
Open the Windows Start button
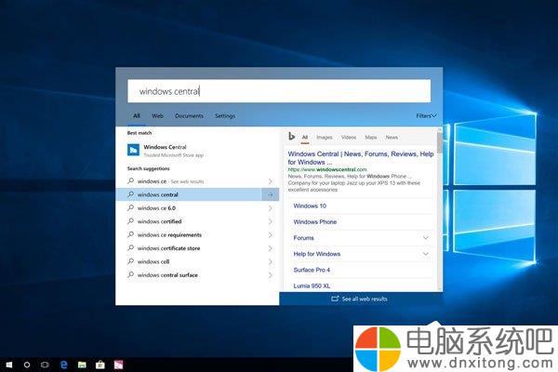click(9, 365)
